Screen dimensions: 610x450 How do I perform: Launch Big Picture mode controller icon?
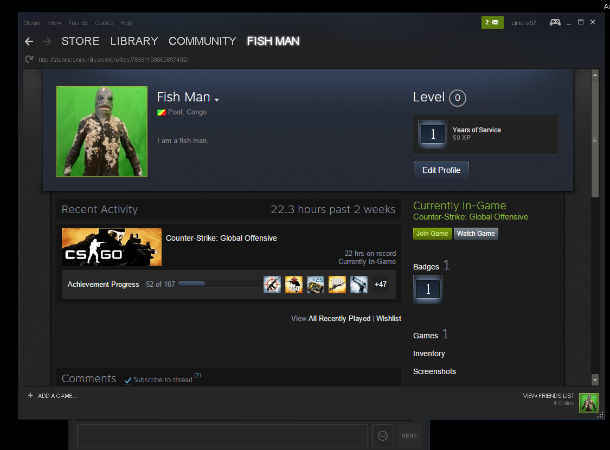pos(555,22)
